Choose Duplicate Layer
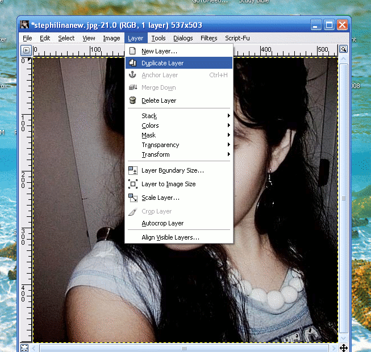 point(179,63)
